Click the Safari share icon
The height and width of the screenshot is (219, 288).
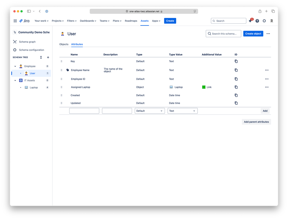pyautogui.click(x=260, y=11)
